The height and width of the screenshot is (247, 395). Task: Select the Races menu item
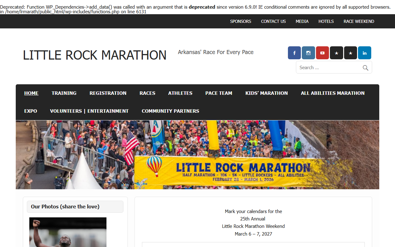(x=147, y=93)
